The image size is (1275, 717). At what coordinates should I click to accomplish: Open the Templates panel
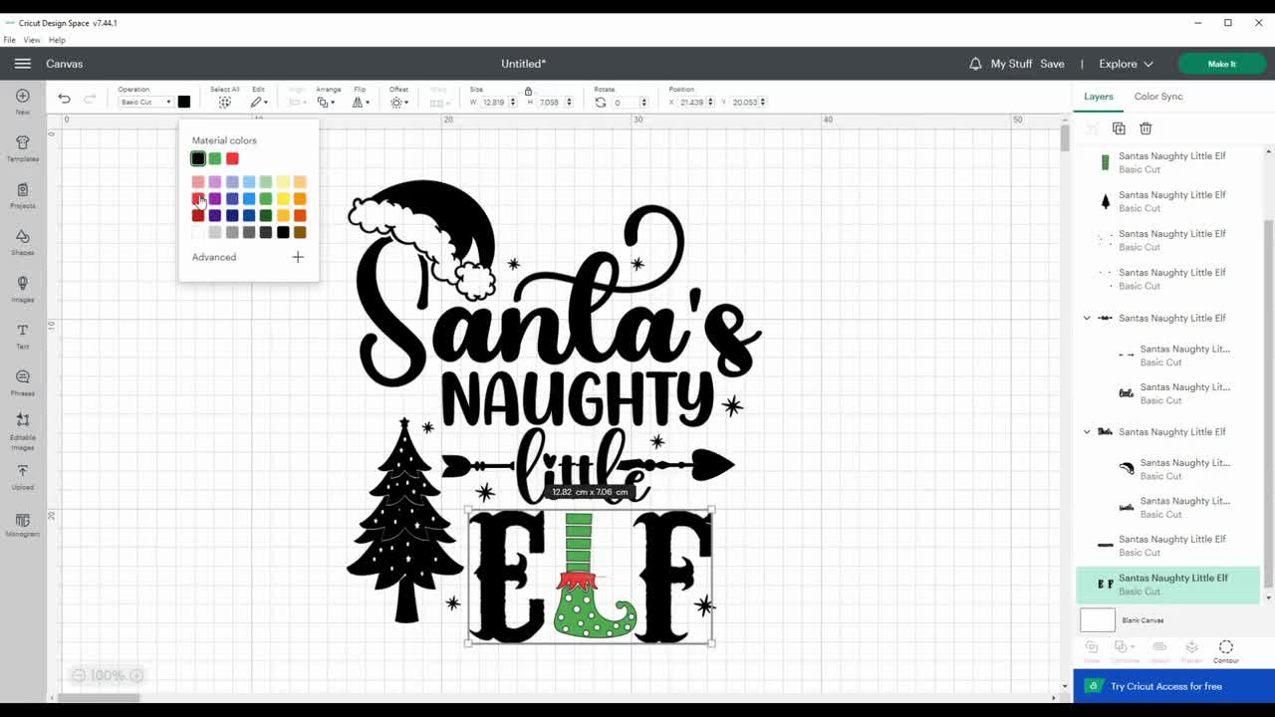pos(22,143)
